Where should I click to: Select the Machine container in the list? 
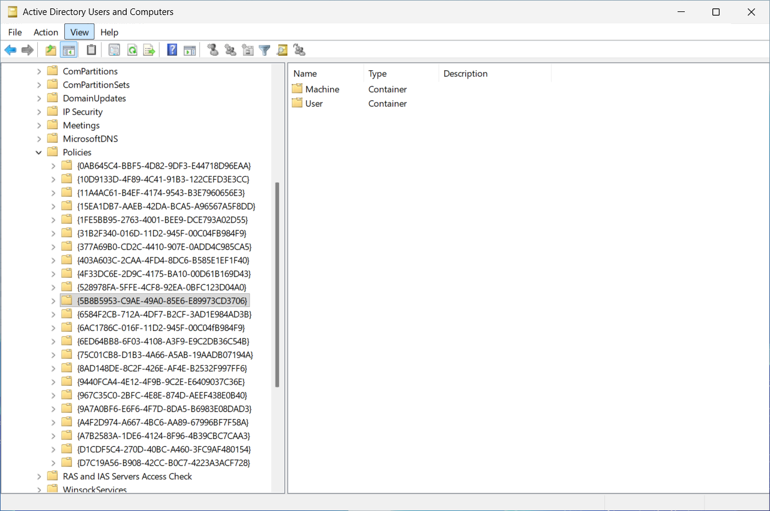322,89
